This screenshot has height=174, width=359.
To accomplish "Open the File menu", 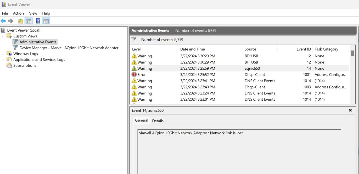I will point(5,13).
